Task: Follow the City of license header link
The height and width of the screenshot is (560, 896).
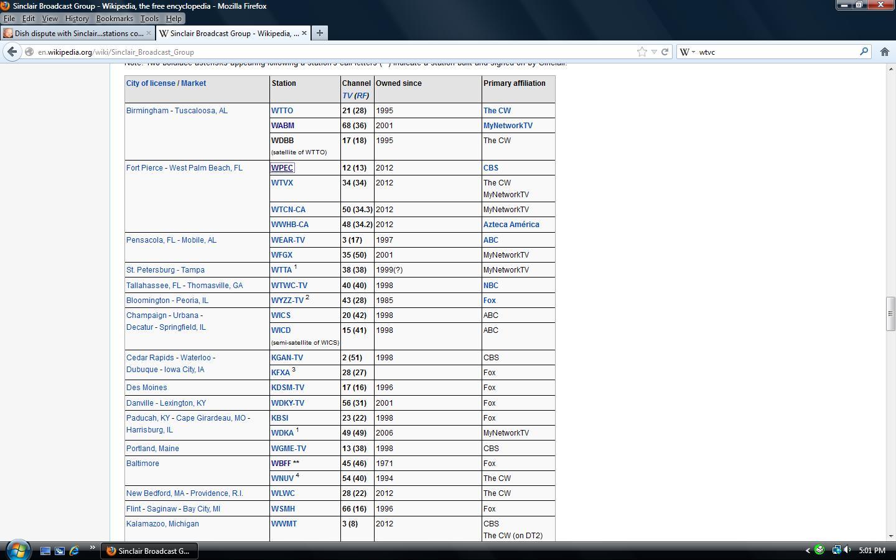Action: (151, 83)
